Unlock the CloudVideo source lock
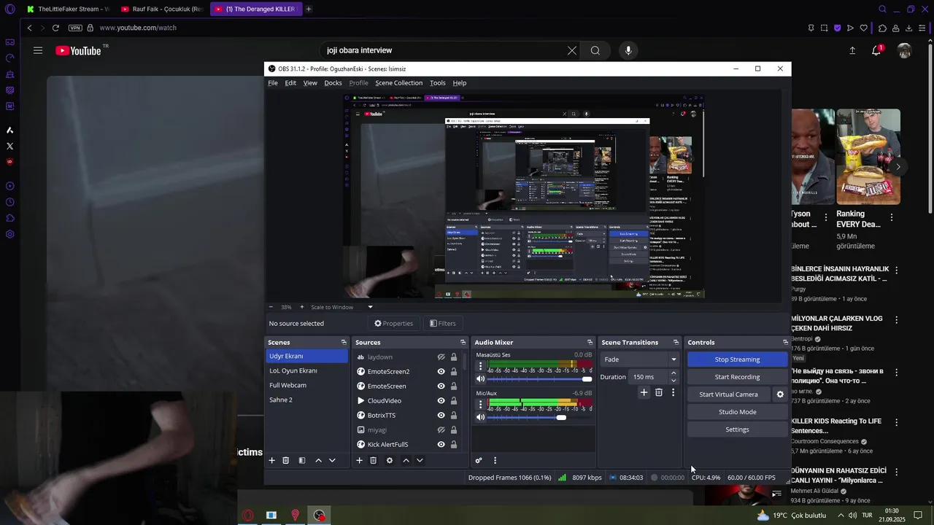The height and width of the screenshot is (525, 934). (x=454, y=401)
